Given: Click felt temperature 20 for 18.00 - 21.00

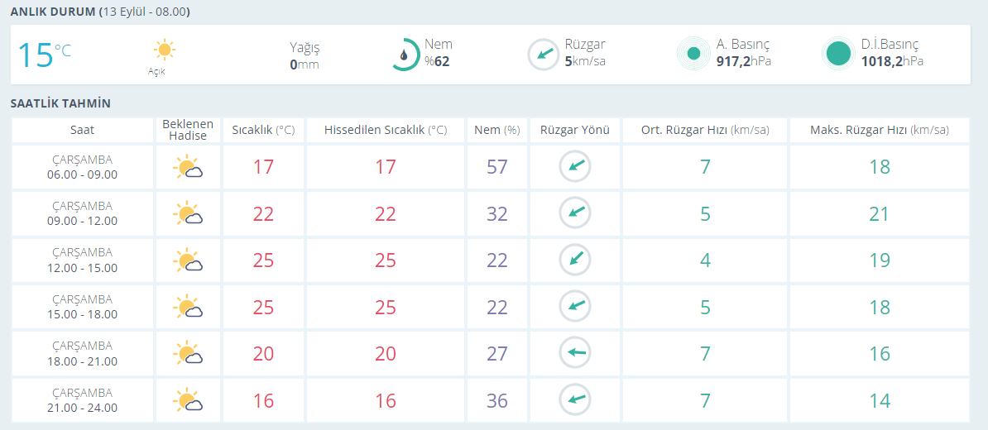Looking at the screenshot, I should (386, 354).
